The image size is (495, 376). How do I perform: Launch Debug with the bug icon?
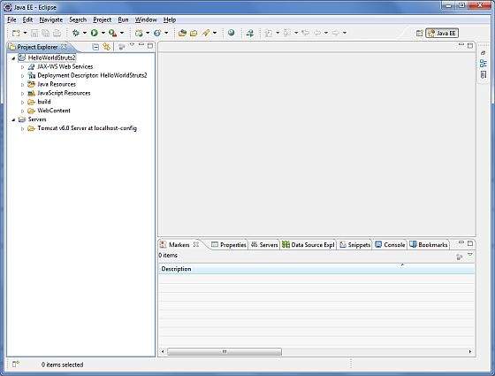(76, 33)
